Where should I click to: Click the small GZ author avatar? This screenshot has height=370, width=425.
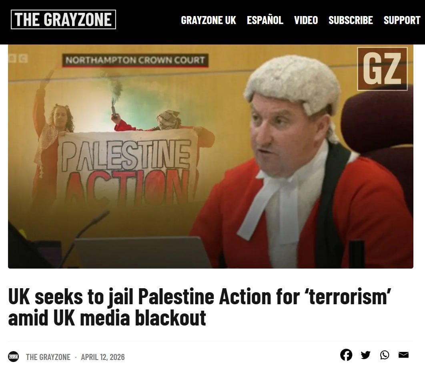pyautogui.click(x=13, y=356)
